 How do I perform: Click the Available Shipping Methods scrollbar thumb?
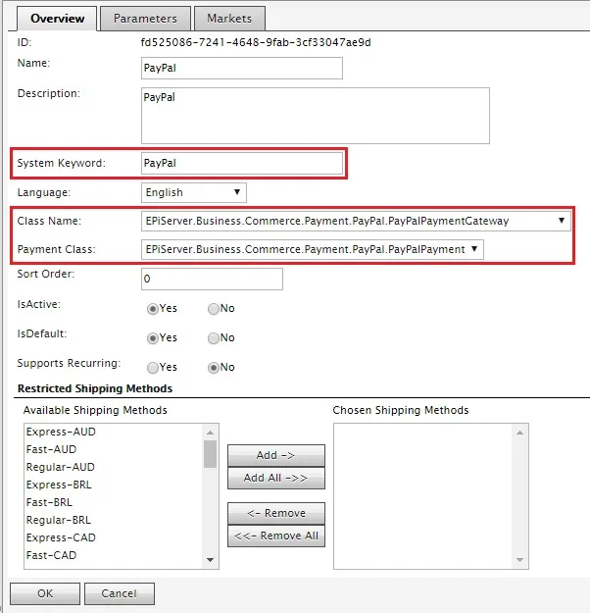tap(210, 454)
